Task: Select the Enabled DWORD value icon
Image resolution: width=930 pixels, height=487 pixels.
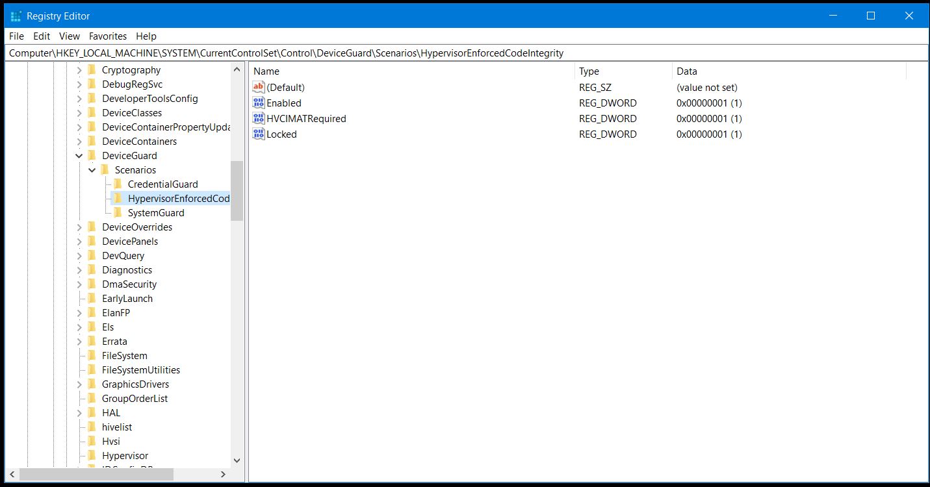Action: (x=259, y=103)
